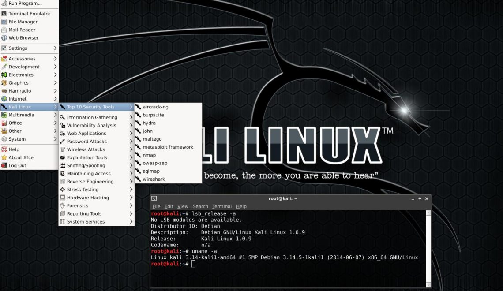Screen dimensions: 503x291
Task: Launch owasp-zap from the submenu
Action: [169, 163]
